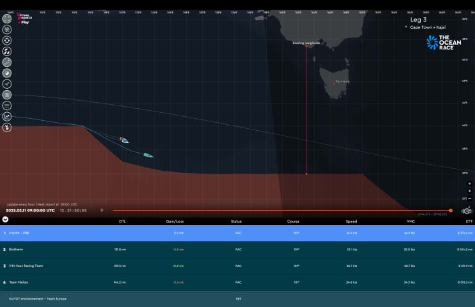Play the race timeline replay
The height and width of the screenshot is (307, 475).
(102, 210)
